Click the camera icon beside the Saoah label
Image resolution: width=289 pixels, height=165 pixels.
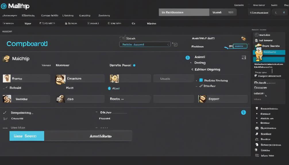pos(122,38)
